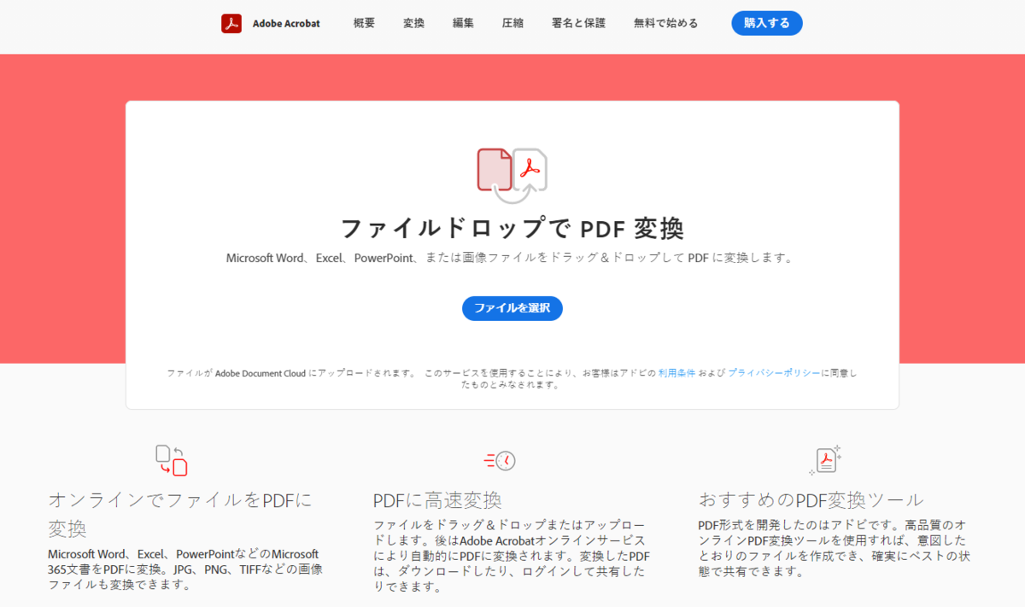The image size is (1025, 607).
Task: Click the heading PDFに高速変換
Action: point(437,500)
